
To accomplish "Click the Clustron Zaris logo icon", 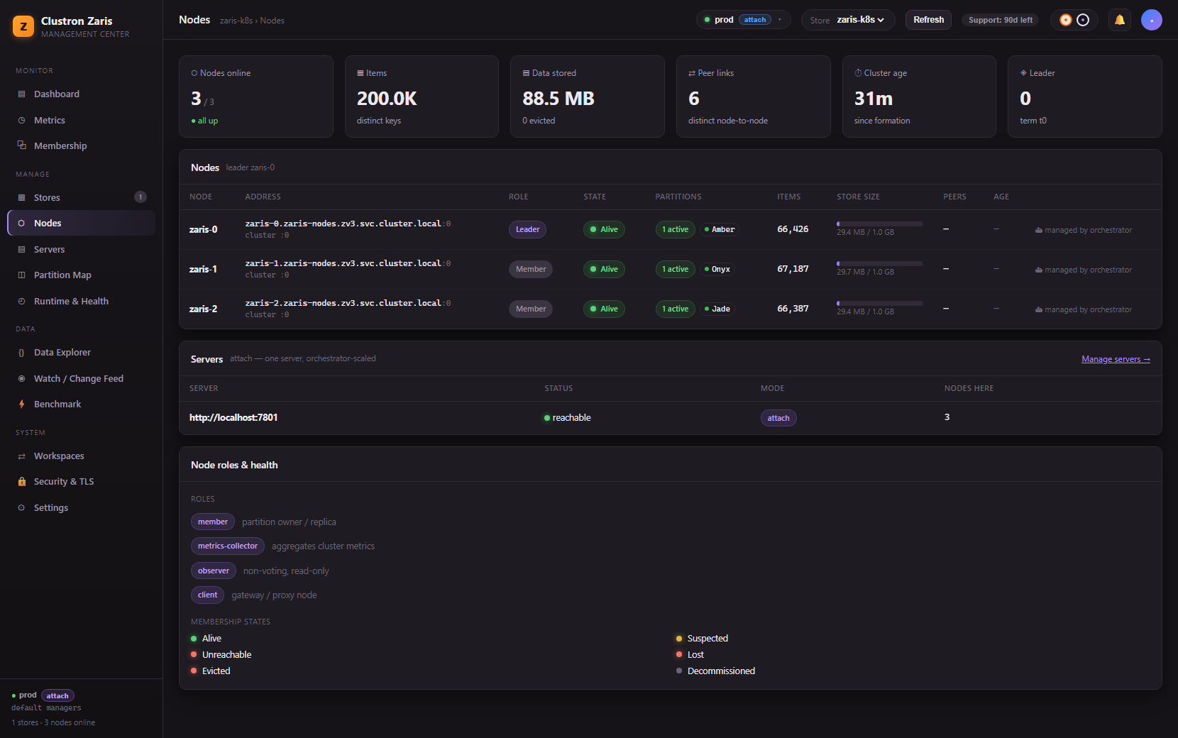I will click(23, 27).
